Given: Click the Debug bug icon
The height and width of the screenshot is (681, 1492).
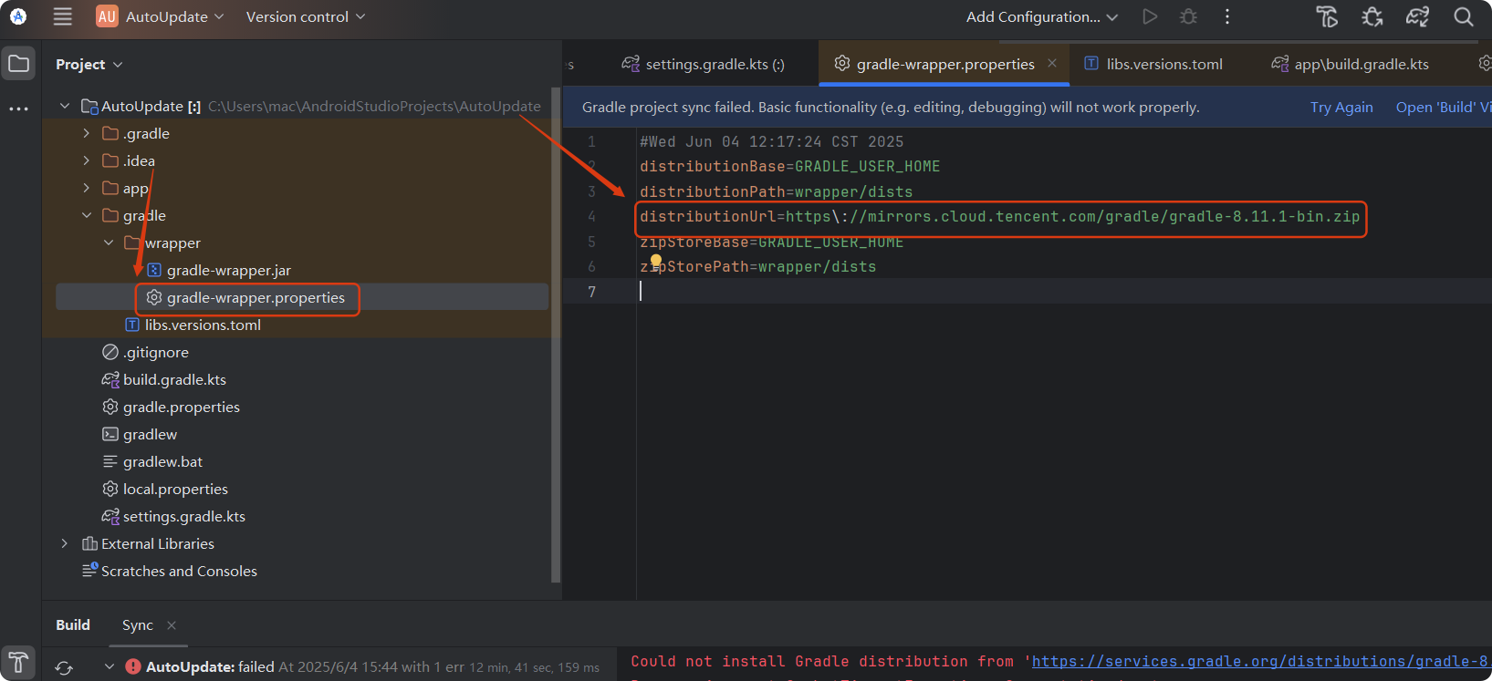Looking at the screenshot, I should pyautogui.click(x=1188, y=16).
